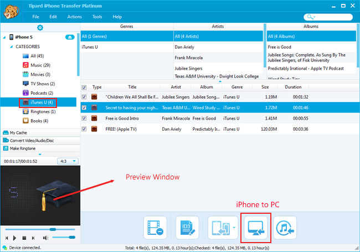The height and width of the screenshot is (252, 360).
Task: Click the Albums list scrollbar
Action: pos(358,45)
